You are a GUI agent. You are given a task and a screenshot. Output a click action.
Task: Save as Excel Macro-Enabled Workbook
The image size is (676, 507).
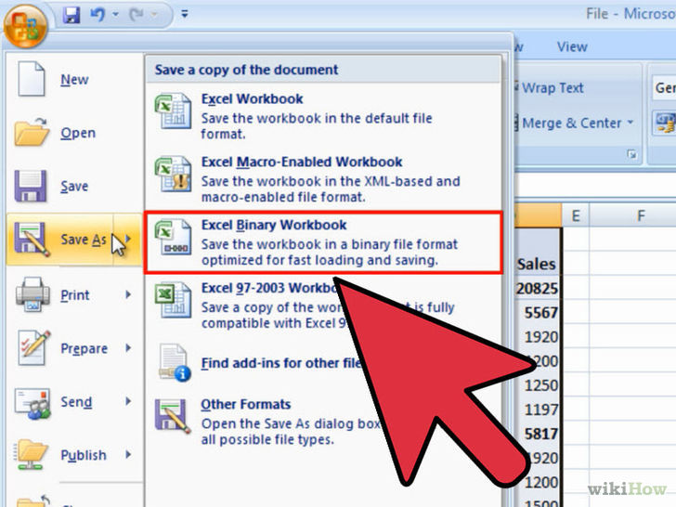click(323, 179)
